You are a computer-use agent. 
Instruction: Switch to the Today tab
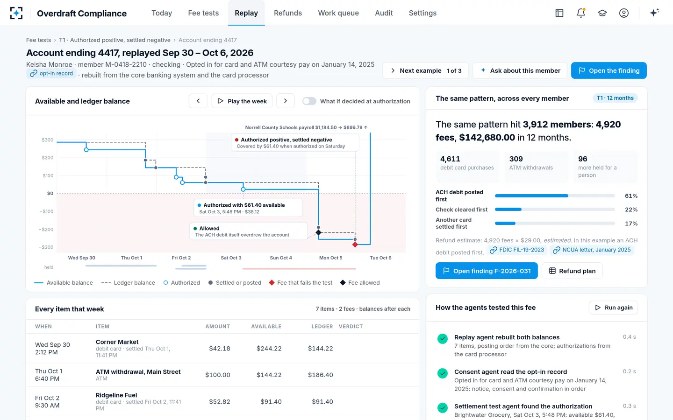[162, 13]
